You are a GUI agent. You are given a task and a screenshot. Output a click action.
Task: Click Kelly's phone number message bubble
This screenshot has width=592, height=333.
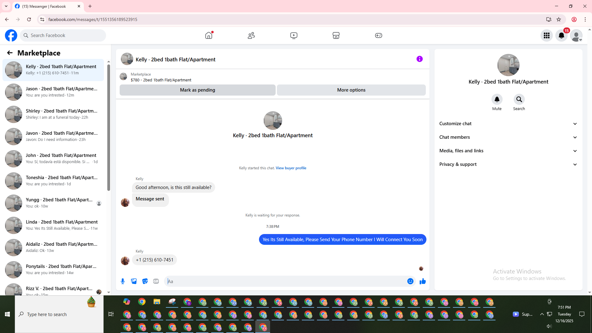[x=154, y=260]
